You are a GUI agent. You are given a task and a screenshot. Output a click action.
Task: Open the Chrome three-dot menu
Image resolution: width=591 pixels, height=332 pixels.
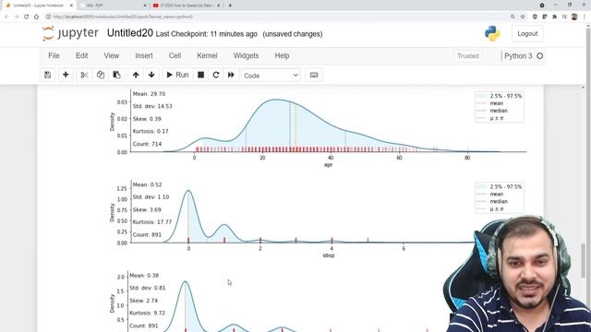coord(585,17)
